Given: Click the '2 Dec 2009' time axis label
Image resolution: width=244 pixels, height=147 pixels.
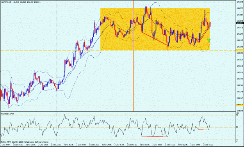Looking at the screenshot, I should [x=5, y=145].
